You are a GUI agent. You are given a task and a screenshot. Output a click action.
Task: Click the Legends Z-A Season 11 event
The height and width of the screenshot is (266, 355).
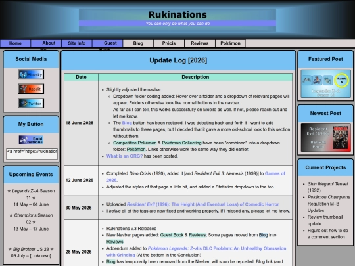(x=31, y=198)
